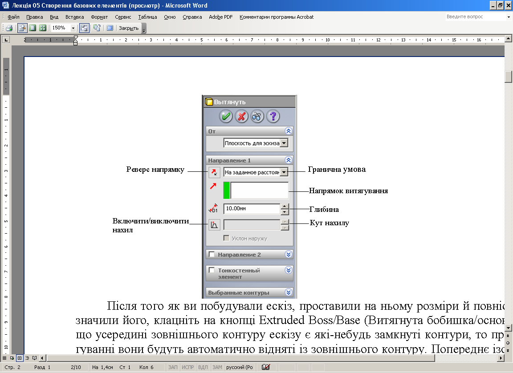This screenshot has width=513, height=373.
Task: Click the Введите вопрос help input field
Action: (x=475, y=17)
